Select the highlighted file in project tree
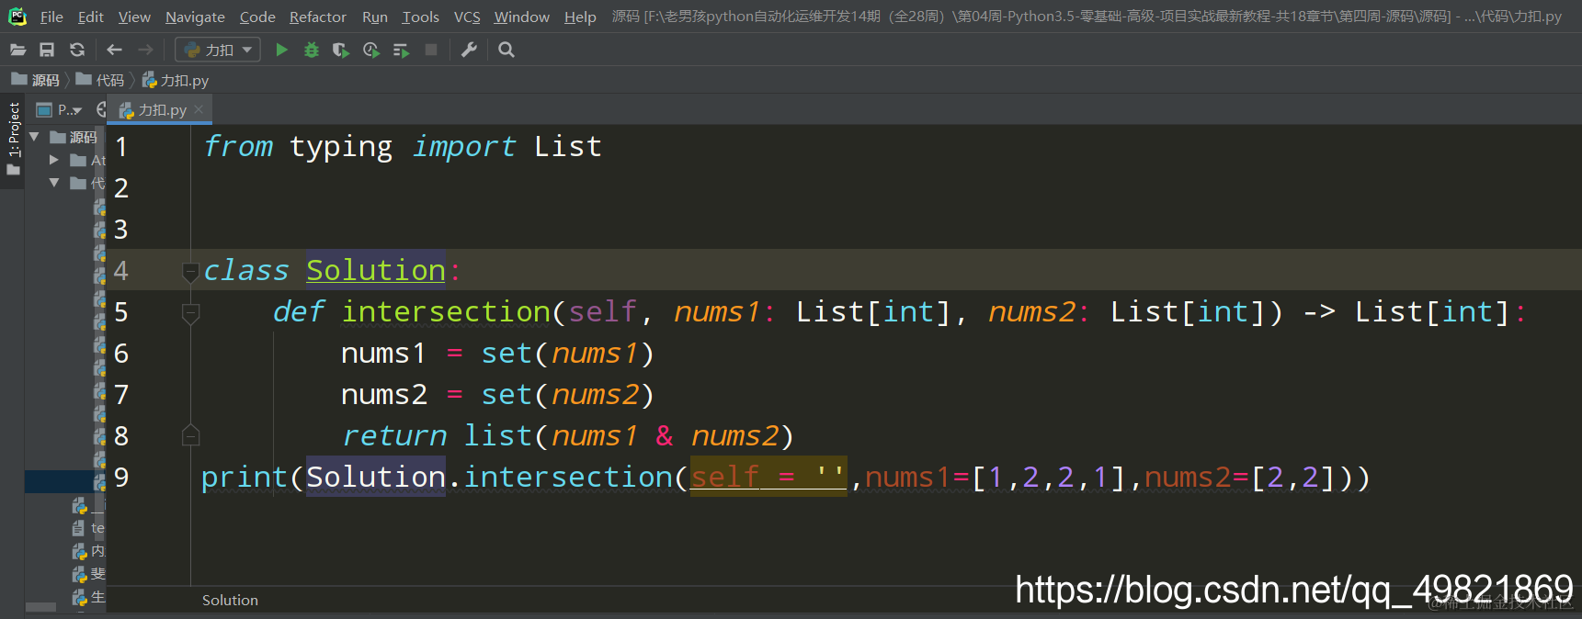 65,481
